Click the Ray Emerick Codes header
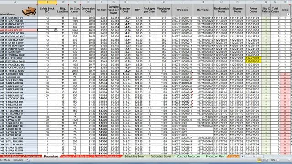The height and width of the screenshot is (164, 292). (221, 10)
